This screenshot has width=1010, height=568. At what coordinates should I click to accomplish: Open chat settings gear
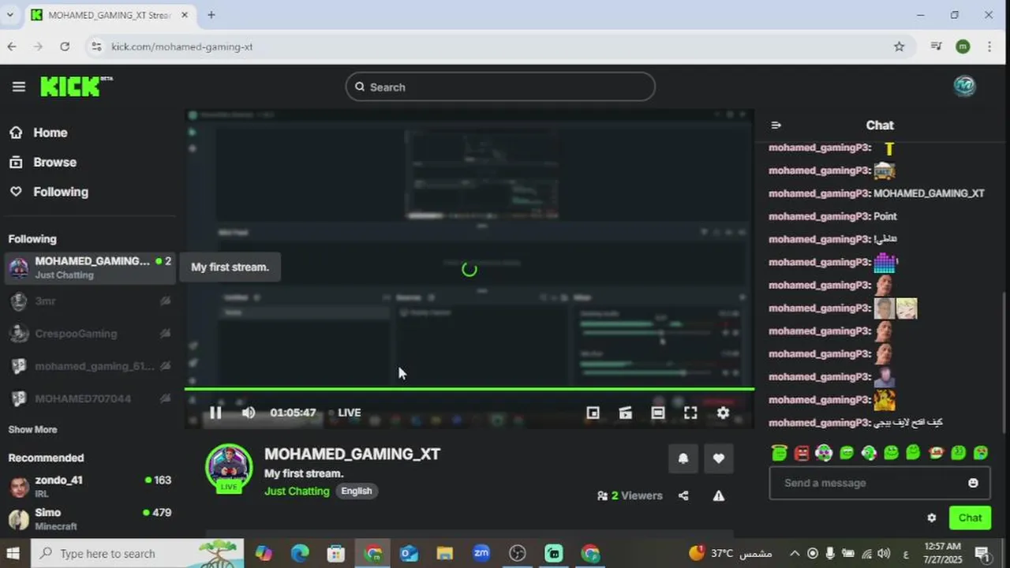[931, 518]
